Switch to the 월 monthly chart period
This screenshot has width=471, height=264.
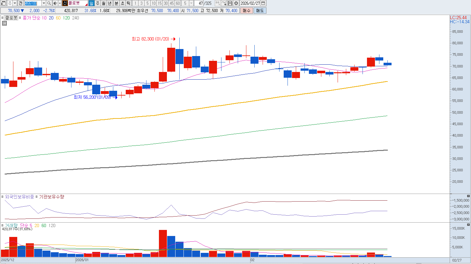pyautogui.click(x=104, y=3)
